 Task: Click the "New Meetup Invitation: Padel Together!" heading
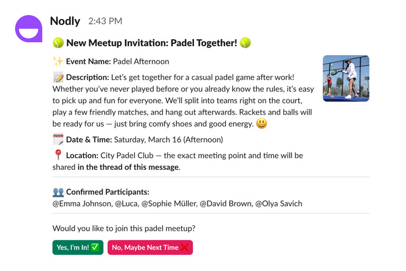coord(152,43)
